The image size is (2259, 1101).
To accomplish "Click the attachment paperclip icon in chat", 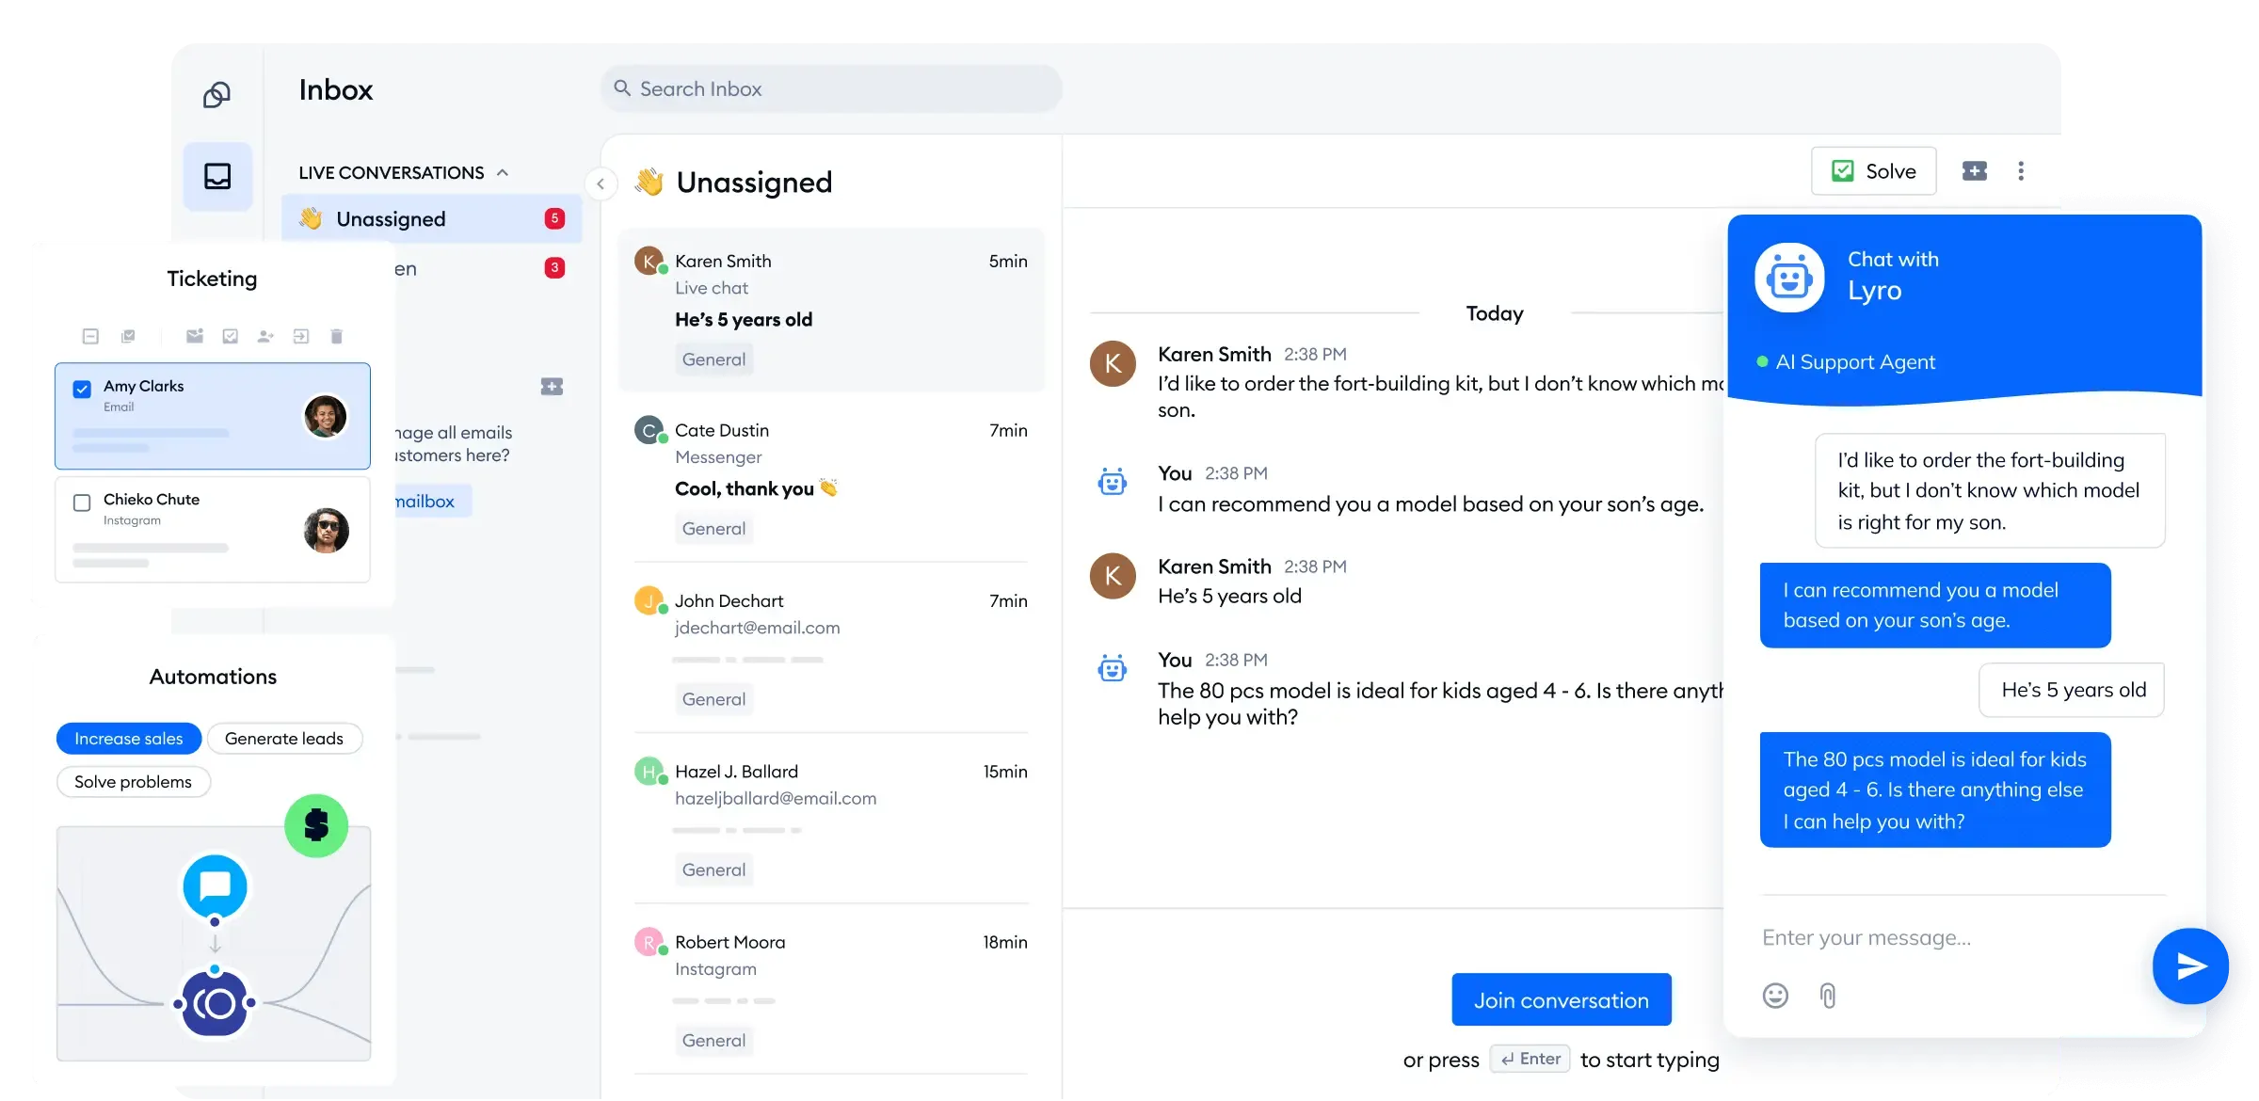I will pos(1828,995).
